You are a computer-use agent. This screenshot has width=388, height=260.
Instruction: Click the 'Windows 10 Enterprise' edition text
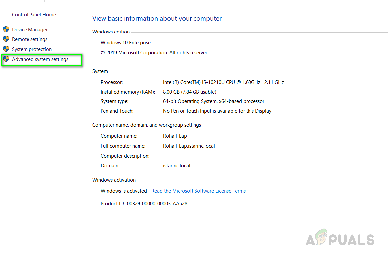(x=126, y=42)
